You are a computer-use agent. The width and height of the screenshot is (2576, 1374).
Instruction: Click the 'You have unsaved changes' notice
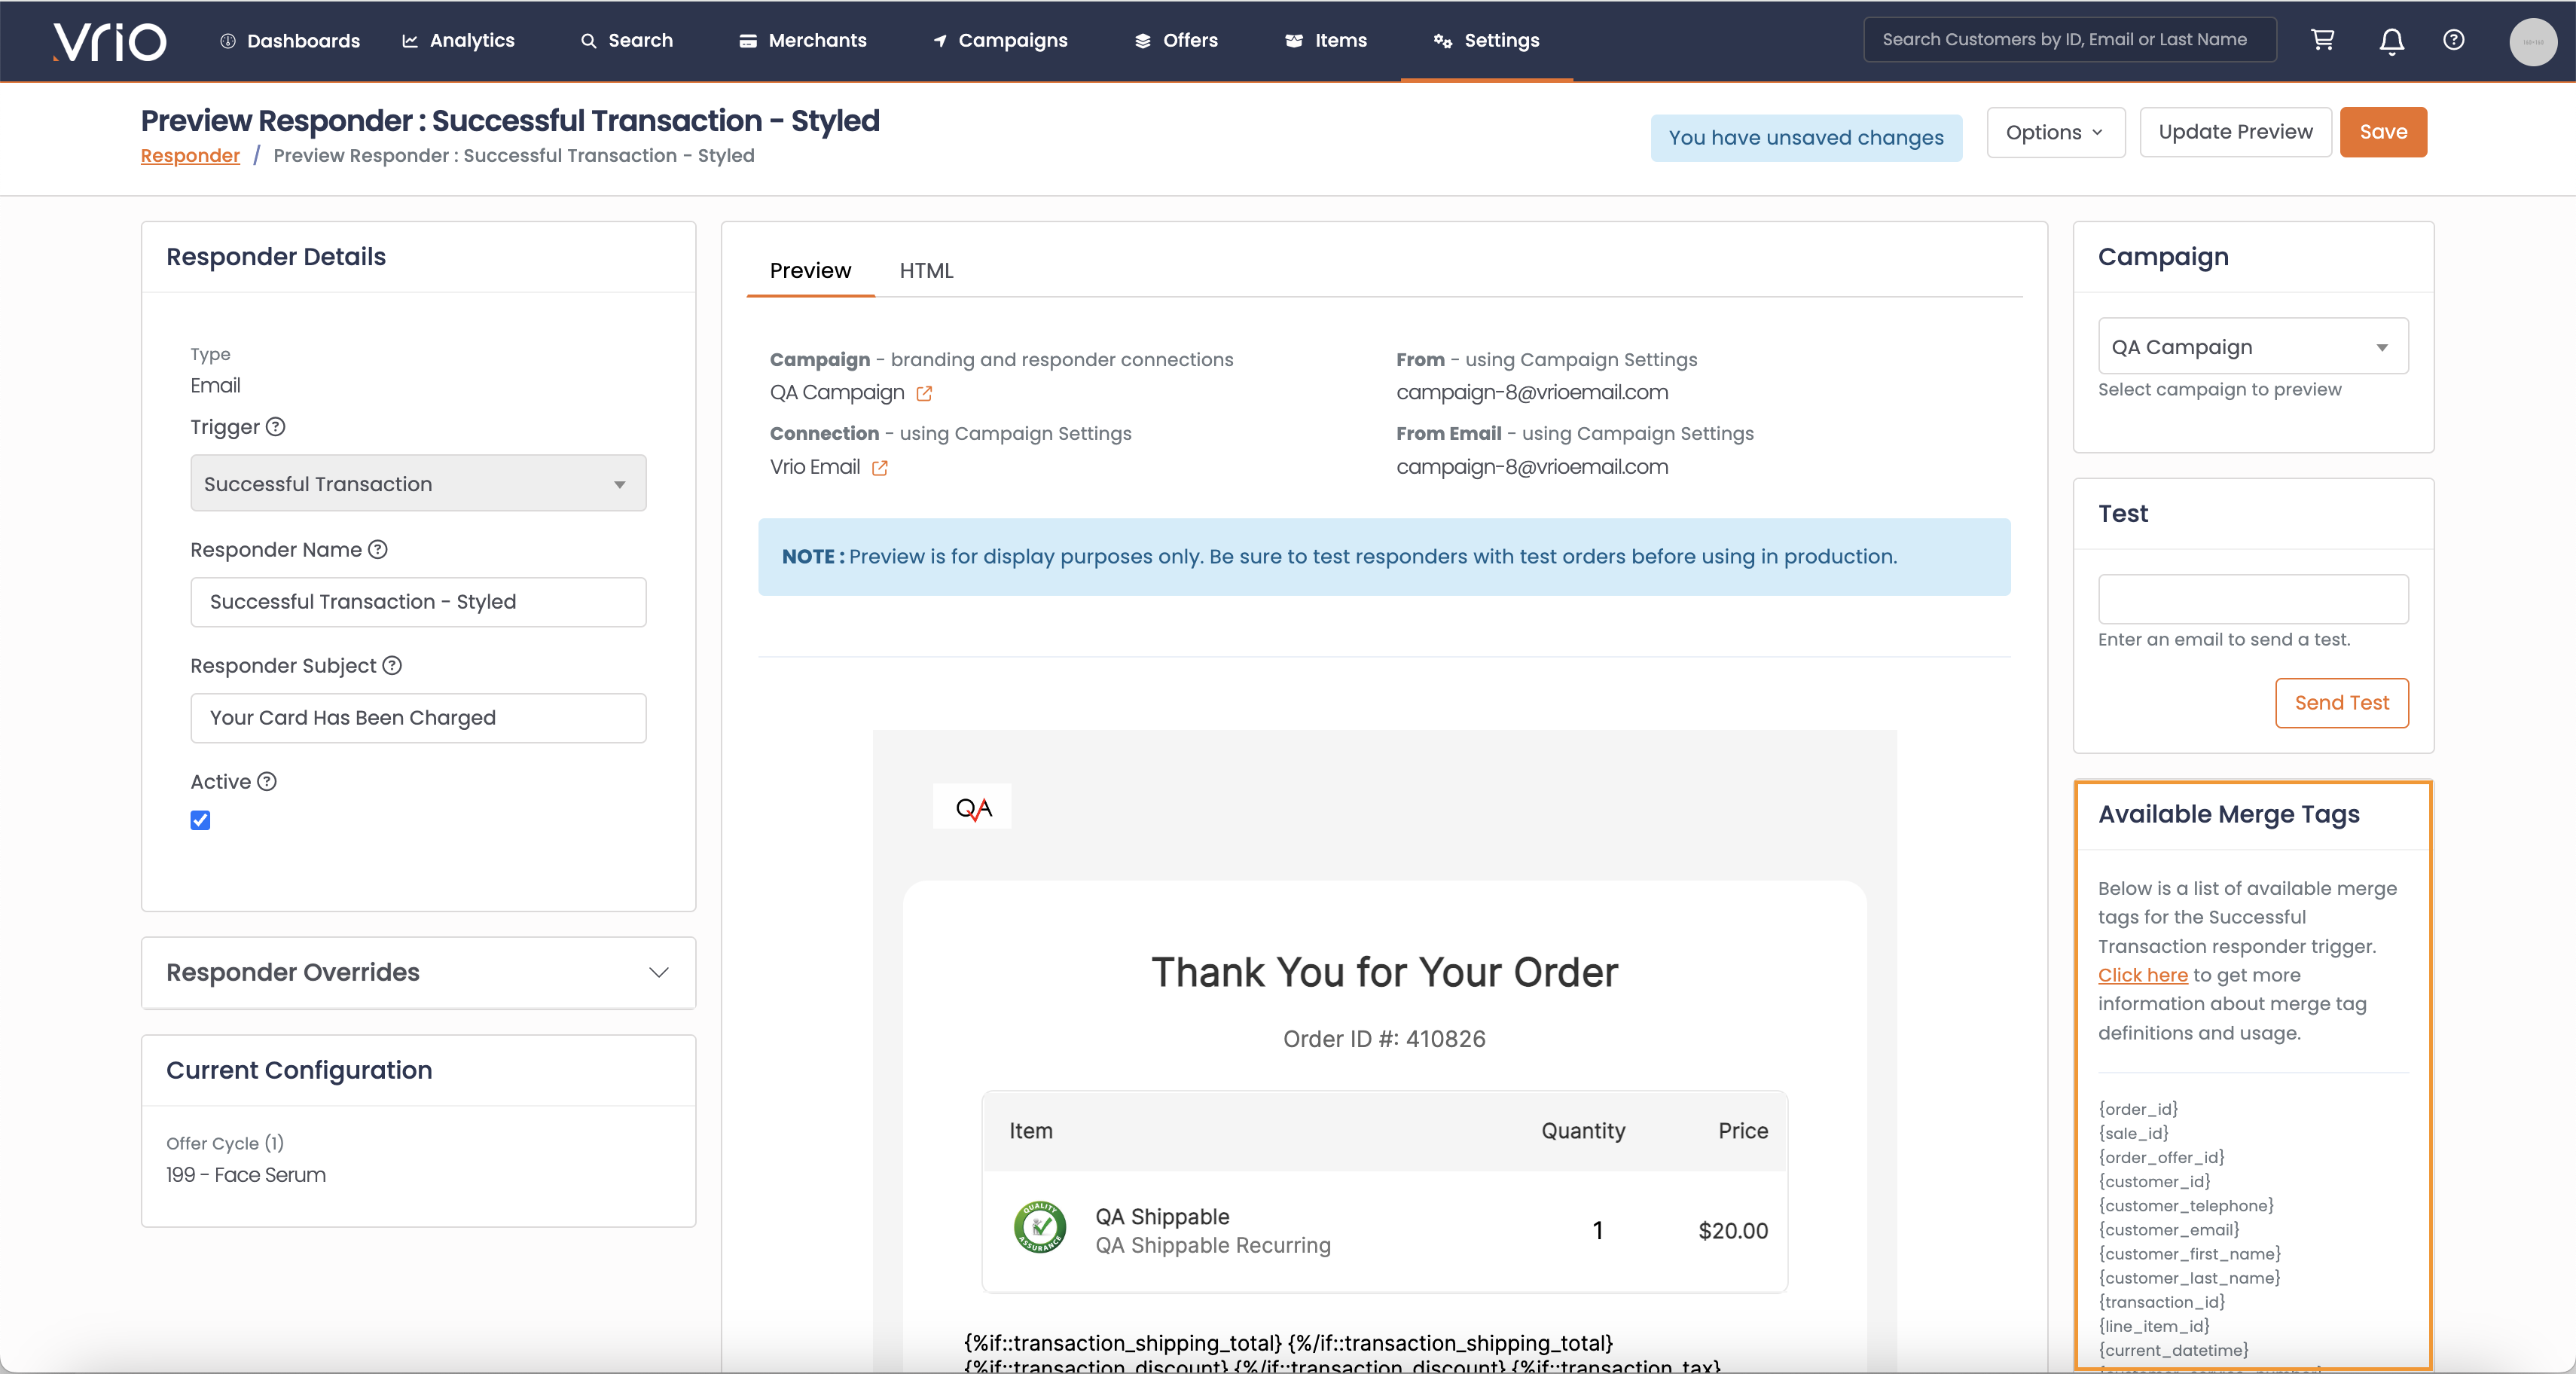[1806, 138]
